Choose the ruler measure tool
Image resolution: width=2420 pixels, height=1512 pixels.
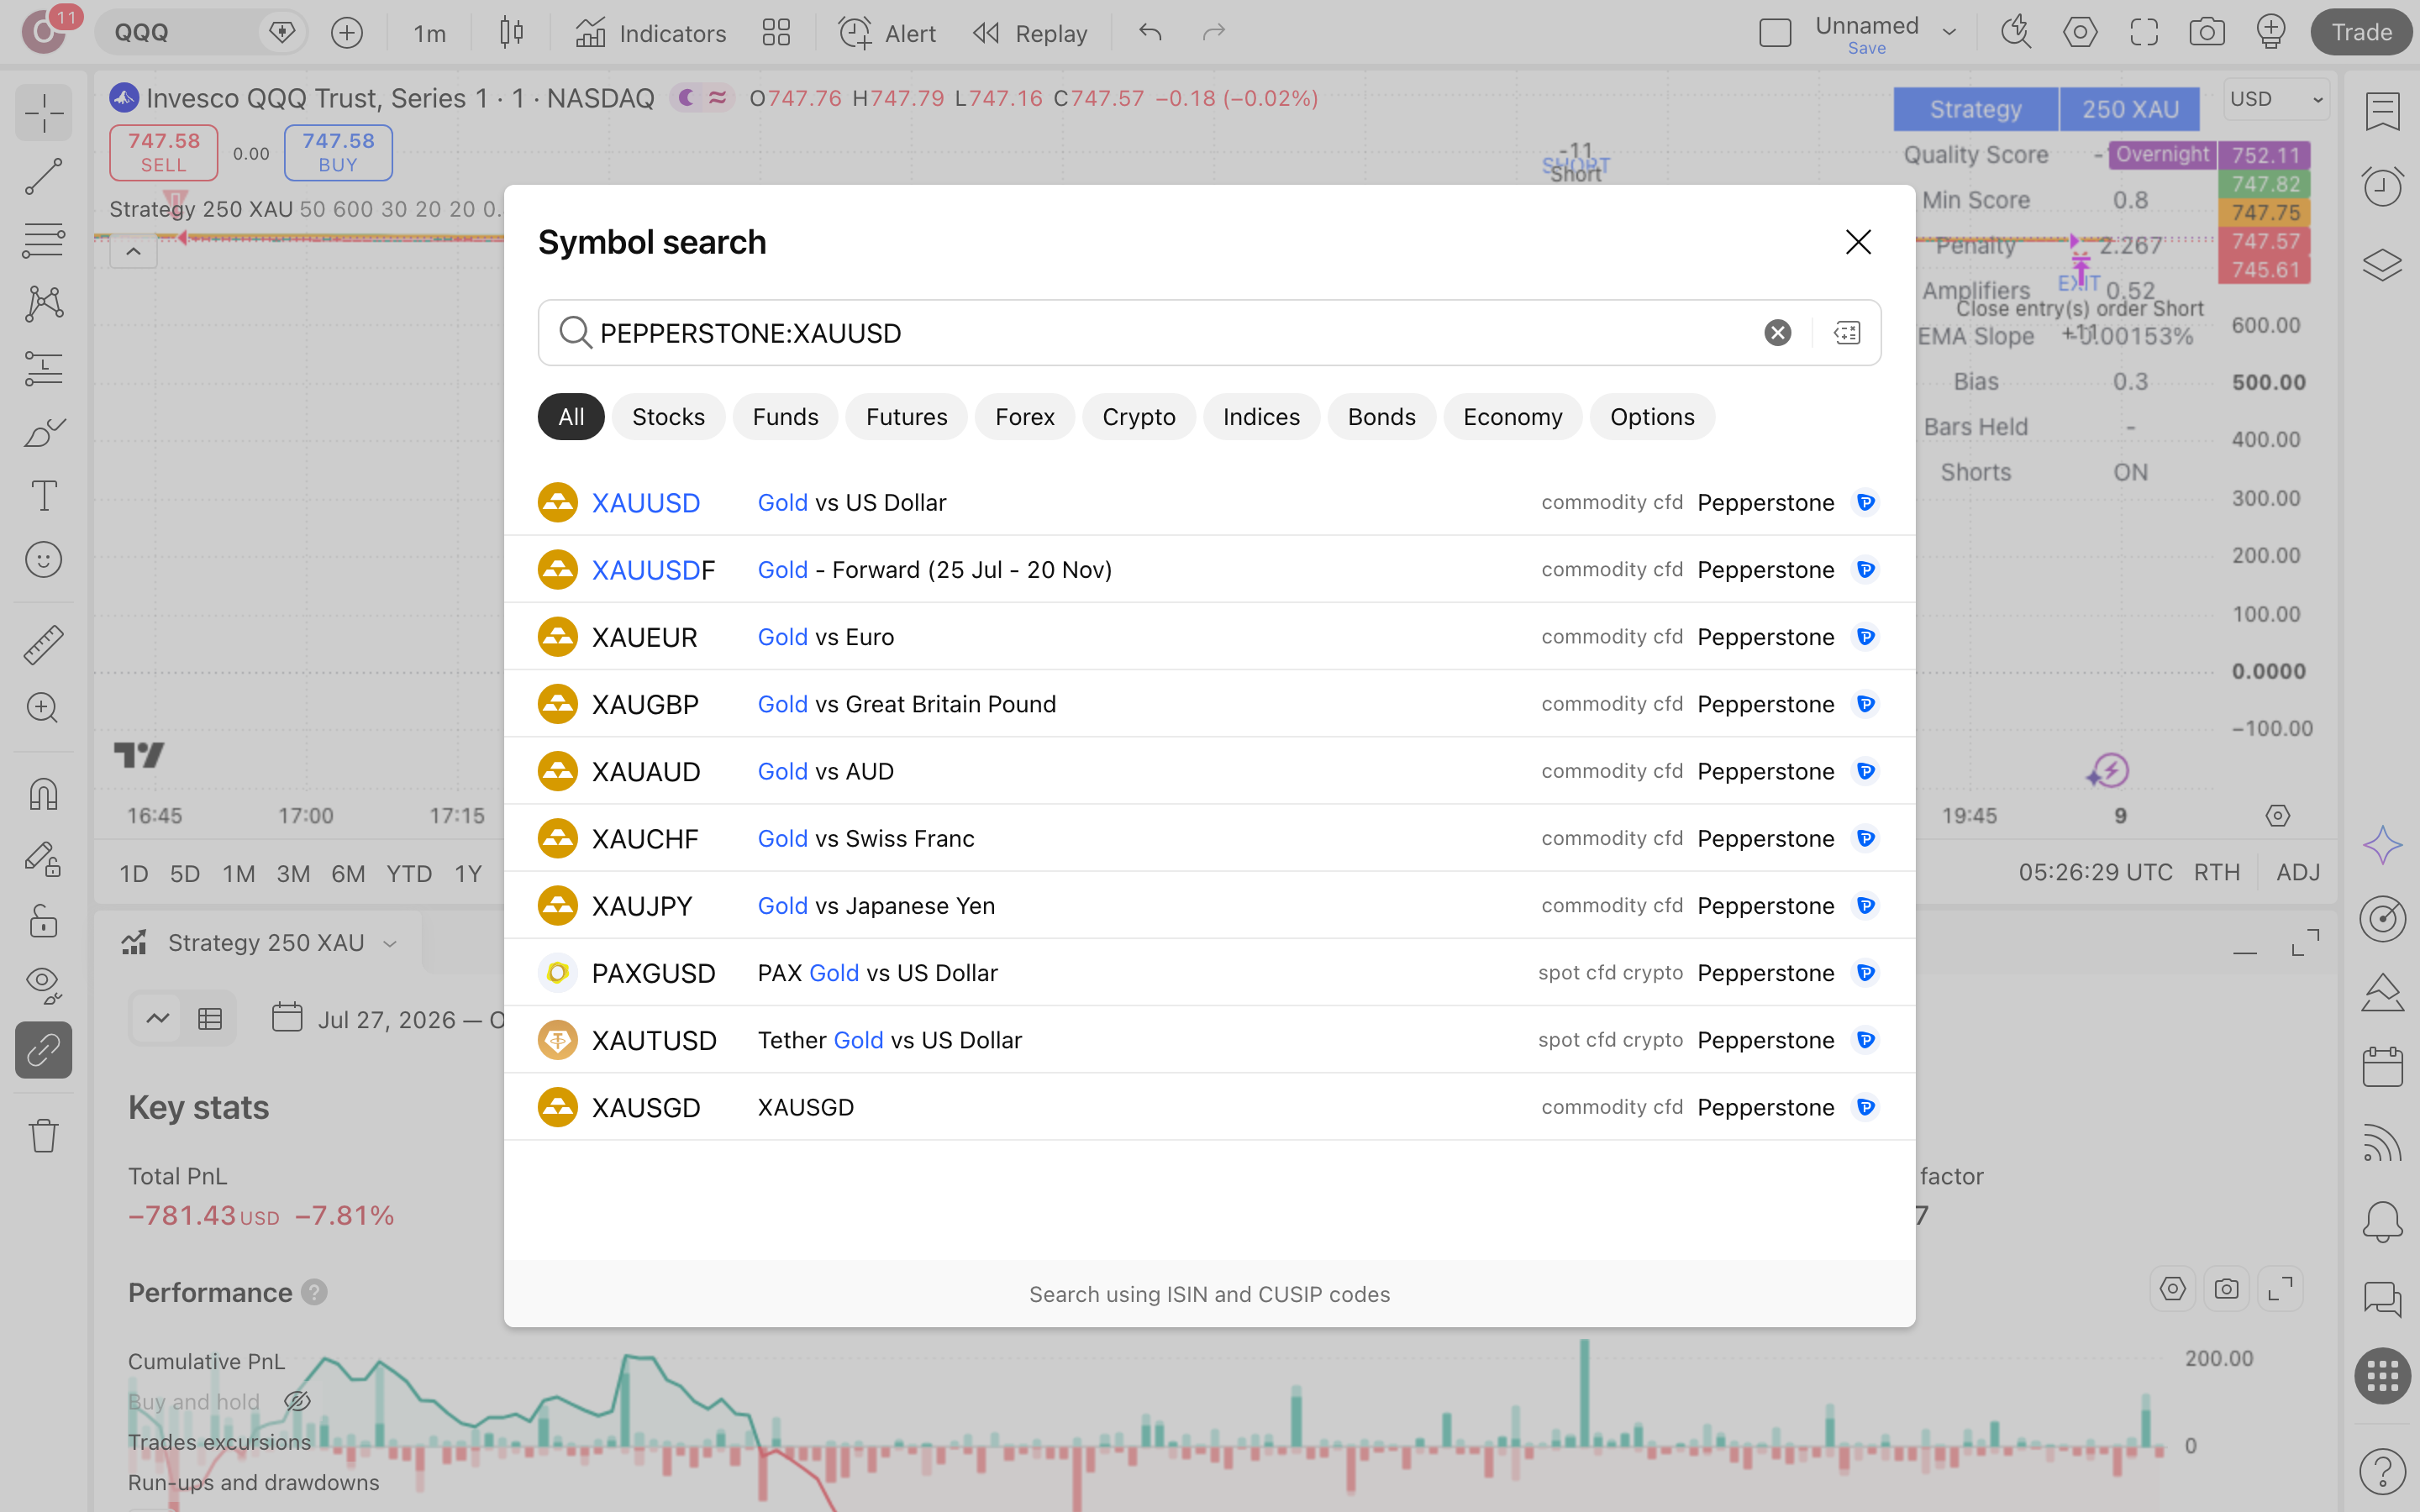coord(43,645)
